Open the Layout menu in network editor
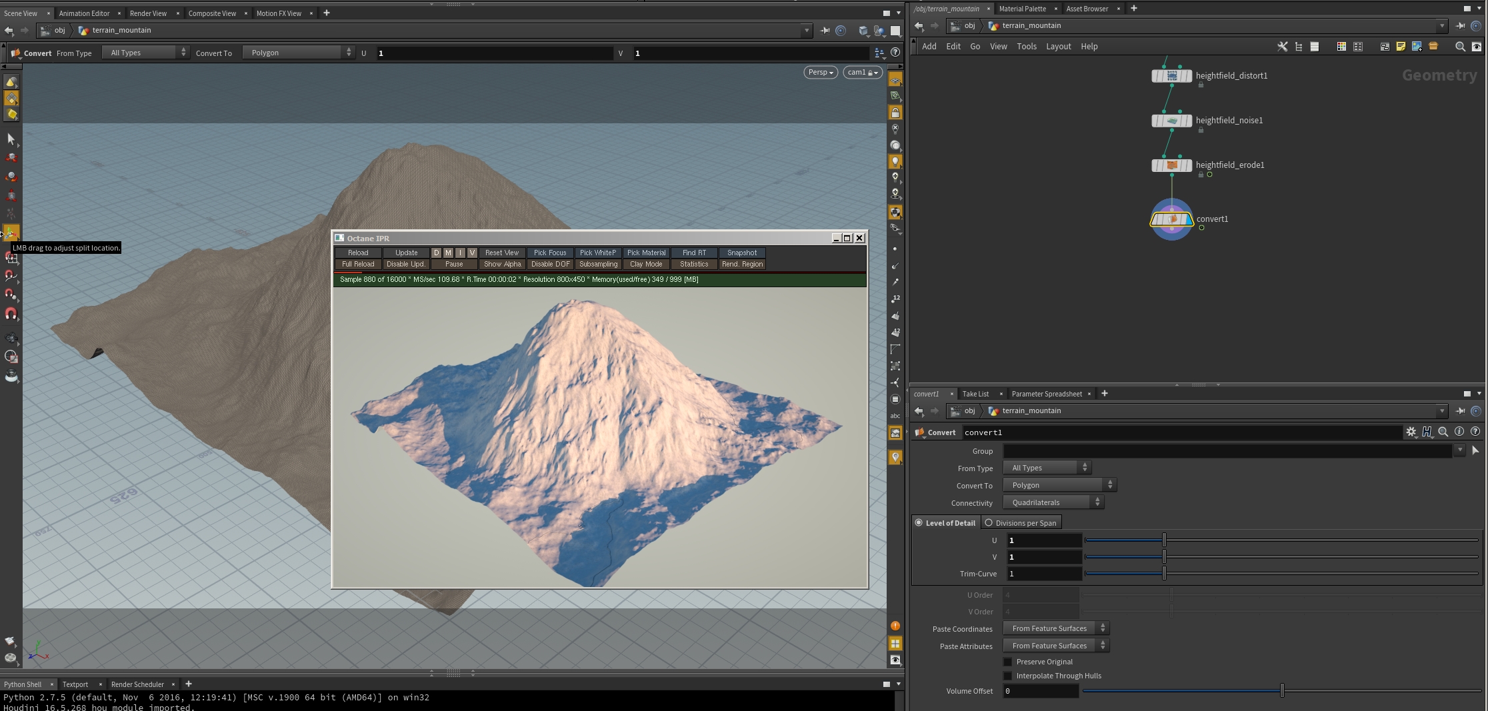This screenshot has width=1488, height=711. (x=1058, y=47)
